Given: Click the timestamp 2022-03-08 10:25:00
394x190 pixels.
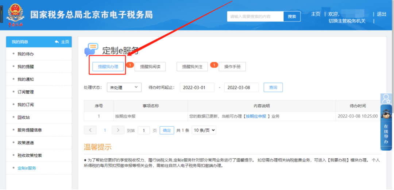Looking at the screenshot, I should point(358,116).
